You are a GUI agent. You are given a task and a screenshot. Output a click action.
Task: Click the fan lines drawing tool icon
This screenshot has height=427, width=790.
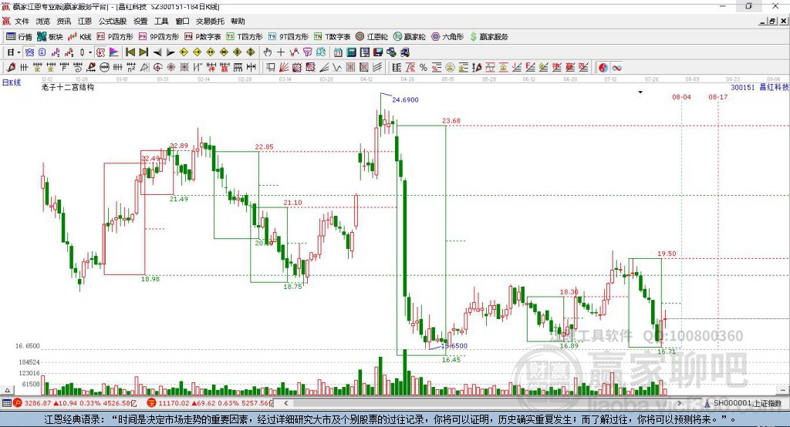click(284, 68)
